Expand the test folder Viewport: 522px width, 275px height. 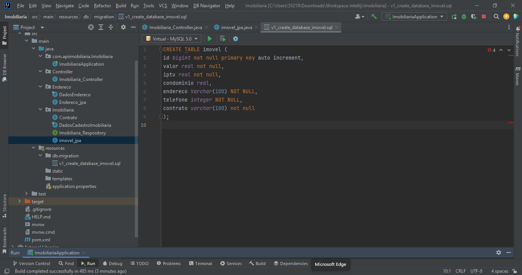click(x=26, y=194)
